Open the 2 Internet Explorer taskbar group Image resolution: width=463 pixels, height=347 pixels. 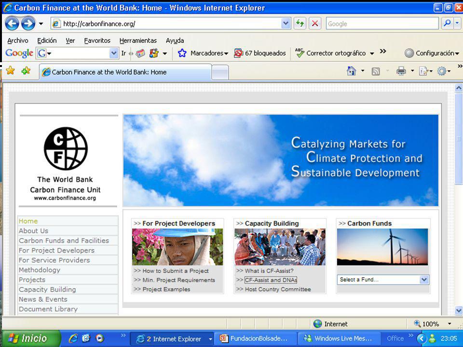[x=172, y=339]
